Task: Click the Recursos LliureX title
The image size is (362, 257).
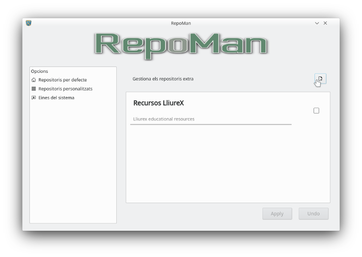Action: click(159, 103)
